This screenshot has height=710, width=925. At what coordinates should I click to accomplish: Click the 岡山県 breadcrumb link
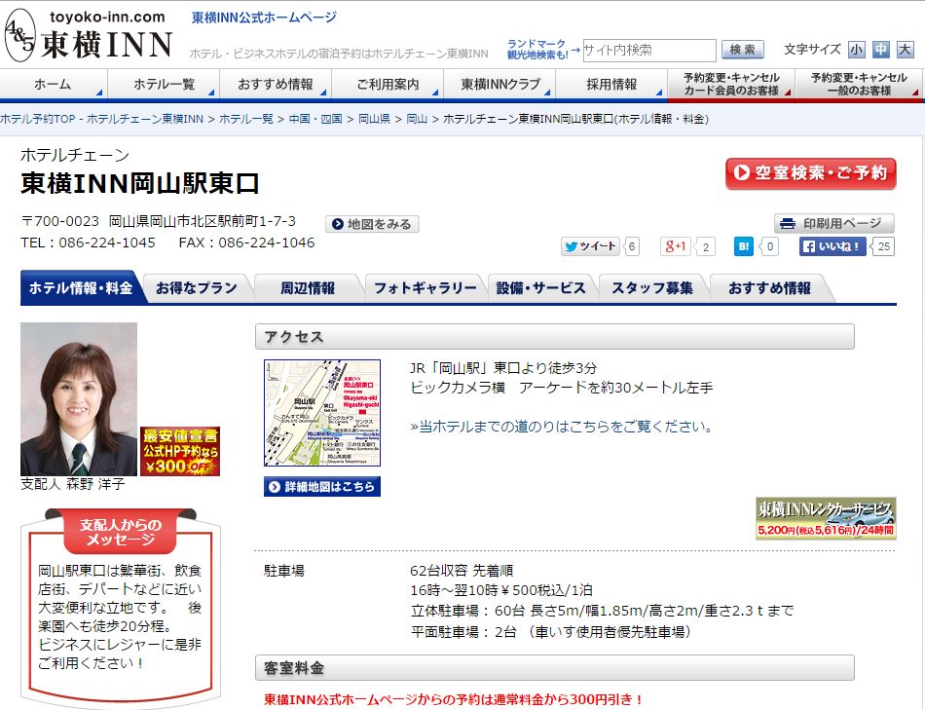point(375,119)
